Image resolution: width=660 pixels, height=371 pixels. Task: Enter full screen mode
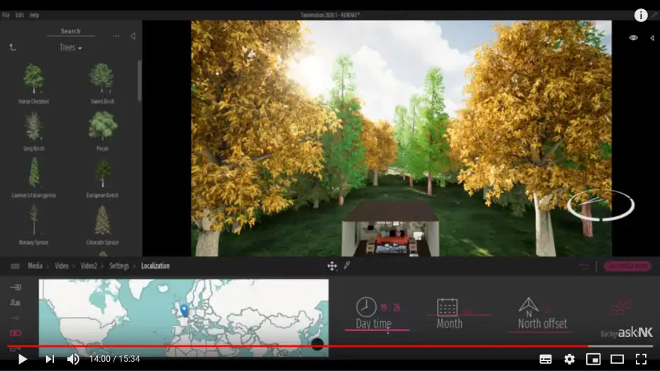point(641,359)
